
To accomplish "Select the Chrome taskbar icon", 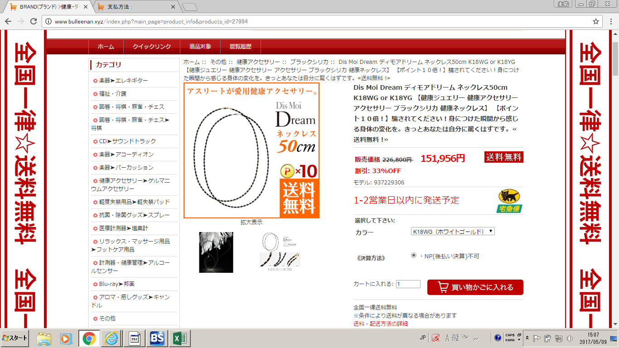I will pos(89,338).
